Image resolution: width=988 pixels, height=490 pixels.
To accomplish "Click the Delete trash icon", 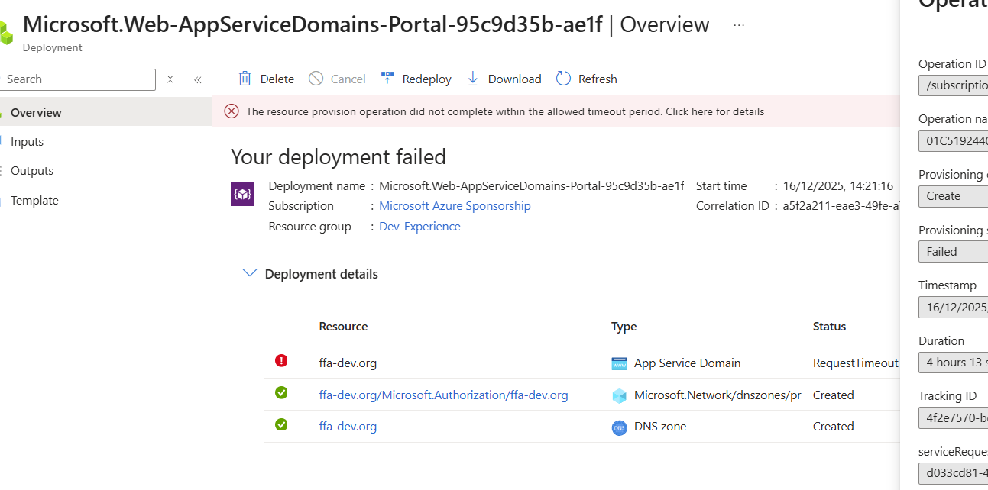I will pyautogui.click(x=245, y=79).
